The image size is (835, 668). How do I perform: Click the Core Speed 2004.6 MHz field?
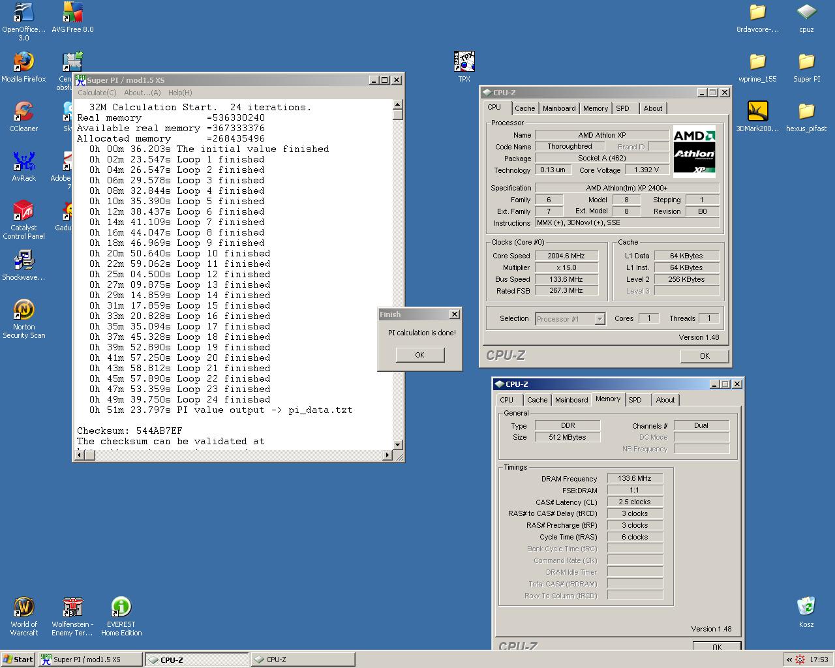click(x=566, y=256)
